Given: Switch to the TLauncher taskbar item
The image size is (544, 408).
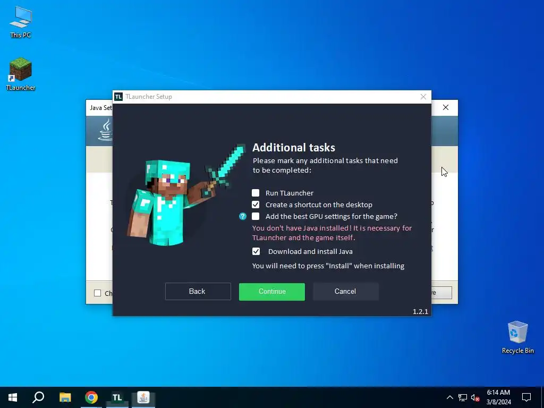Looking at the screenshot, I should coord(117,397).
